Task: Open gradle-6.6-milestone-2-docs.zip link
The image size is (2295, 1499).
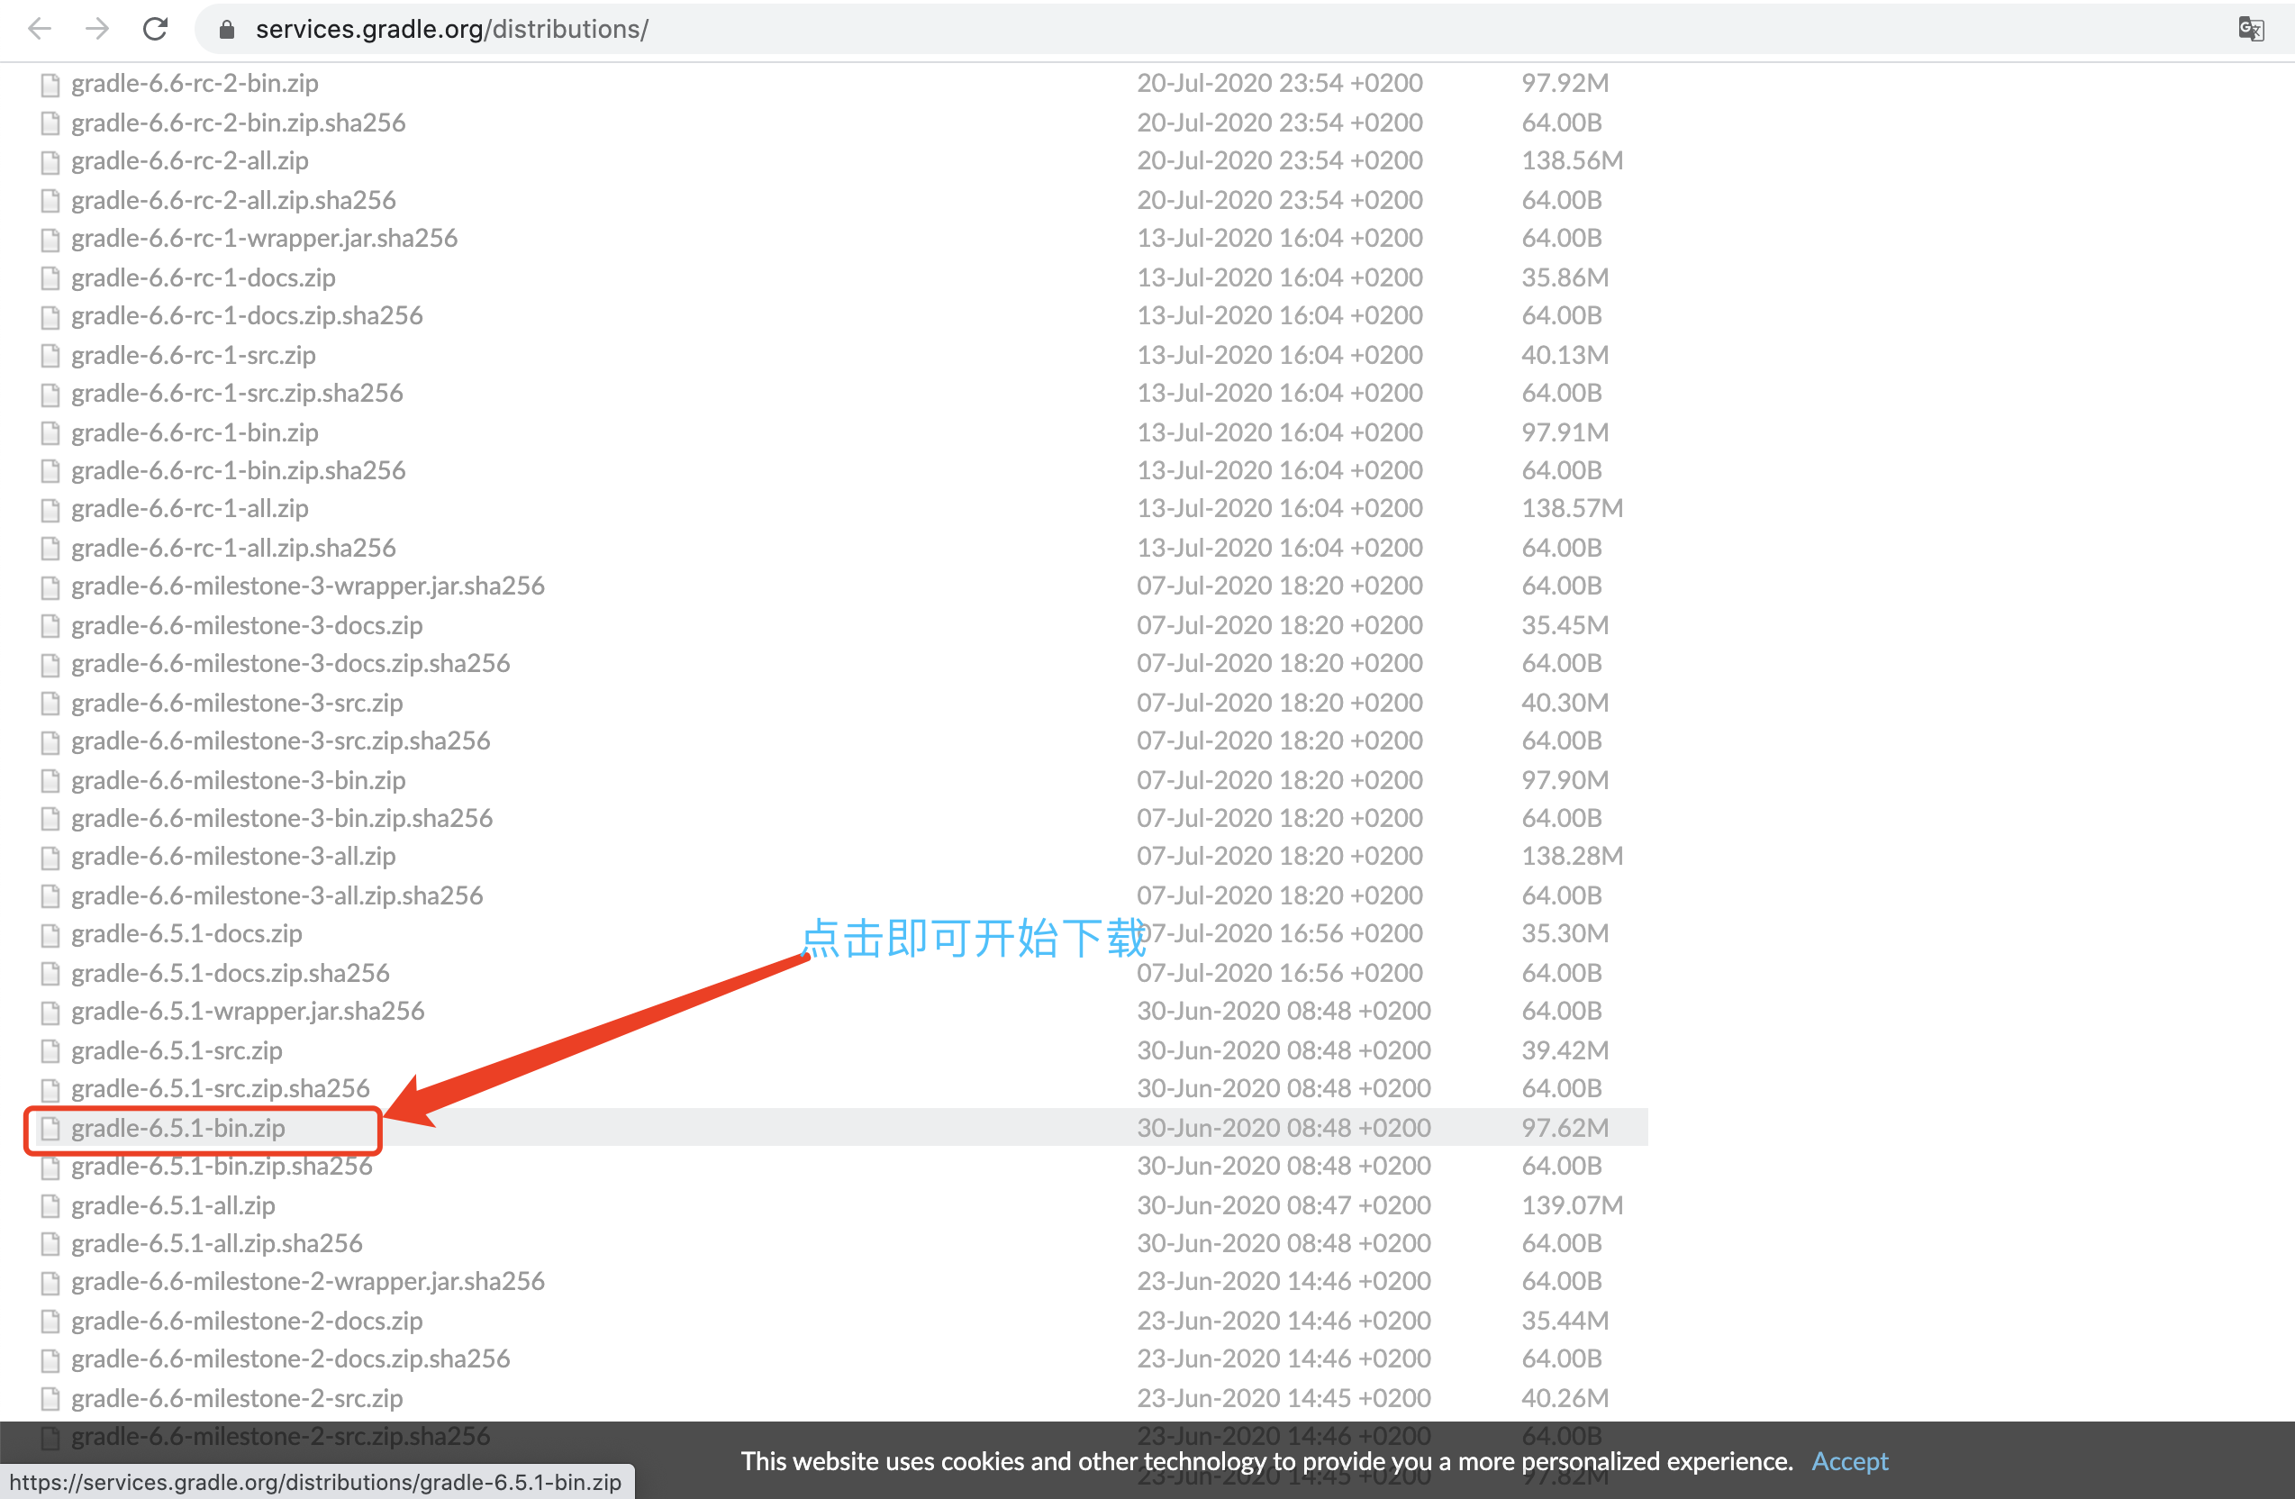Action: point(247,1321)
